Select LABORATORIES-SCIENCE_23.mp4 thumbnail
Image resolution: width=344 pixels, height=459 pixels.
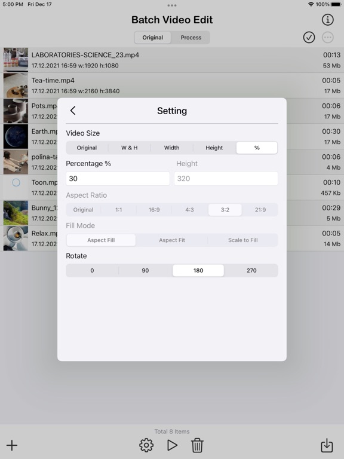click(16, 60)
